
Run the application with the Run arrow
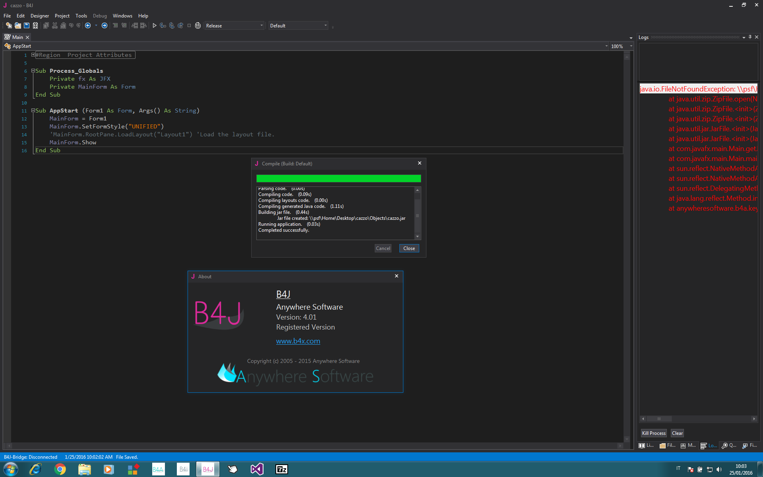point(155,25)
